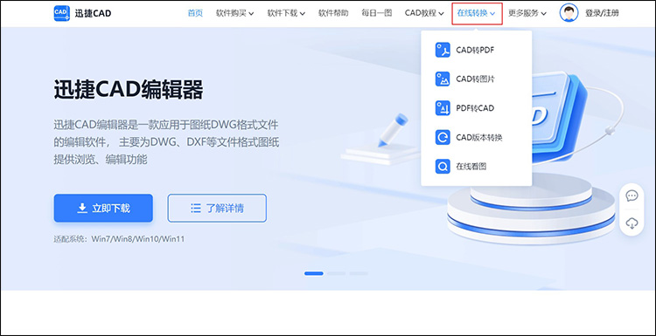The image size is (656, 336).
Task: Click the 适配系统：Win7/Win8/Win10/Win11 text
Action: tap(119, 239)
